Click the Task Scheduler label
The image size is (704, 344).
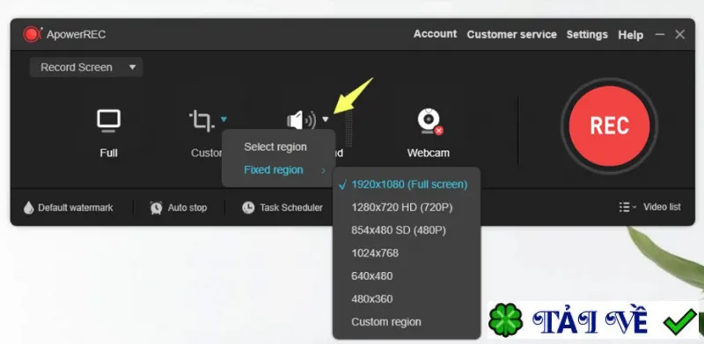[291, 208]
